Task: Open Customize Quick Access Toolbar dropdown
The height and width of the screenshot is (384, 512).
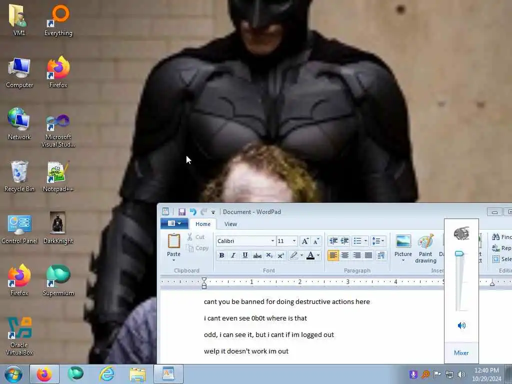Action: pyautogui.click(x=213, y=212)
